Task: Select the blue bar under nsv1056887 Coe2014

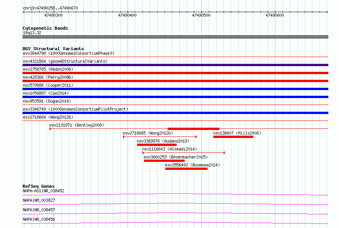Action: (x=175, y=97)
